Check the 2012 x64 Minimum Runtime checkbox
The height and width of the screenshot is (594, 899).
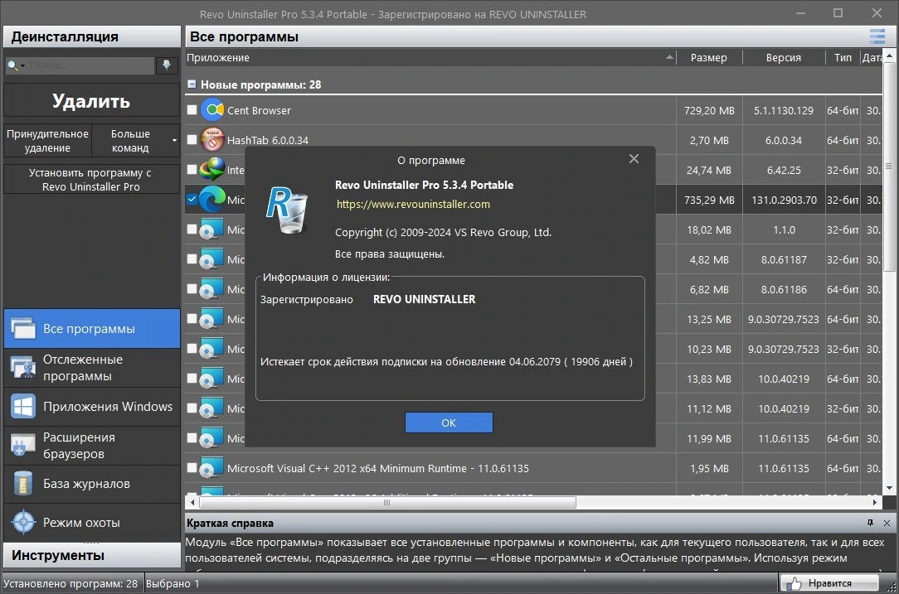192,467
